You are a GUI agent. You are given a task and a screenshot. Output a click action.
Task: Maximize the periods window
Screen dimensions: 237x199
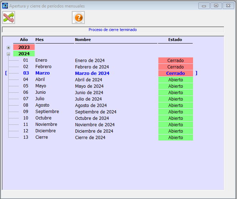(x=216, y=6)
